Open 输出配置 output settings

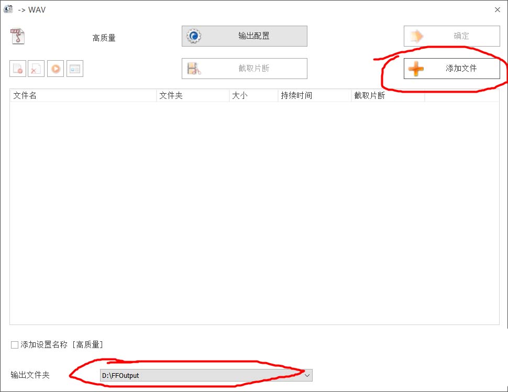pos(244,36)
